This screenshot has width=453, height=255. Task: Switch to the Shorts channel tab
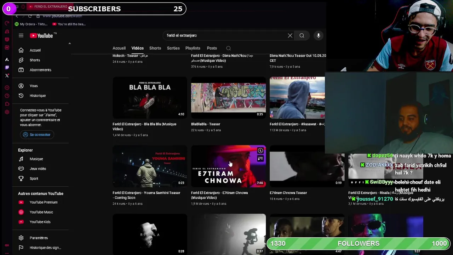point(155,48)
